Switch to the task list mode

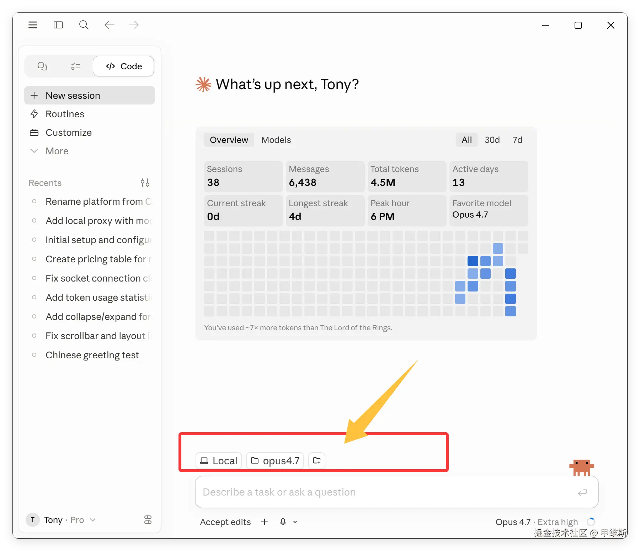[x=75, y=66]
